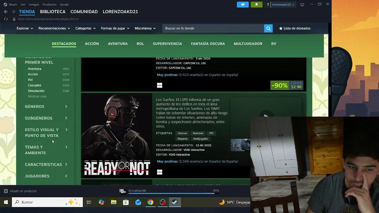Select the FANTASÍA OSCURA category tab
The height and width of the screenshot is (213, 379).
[x=208, y=44]
